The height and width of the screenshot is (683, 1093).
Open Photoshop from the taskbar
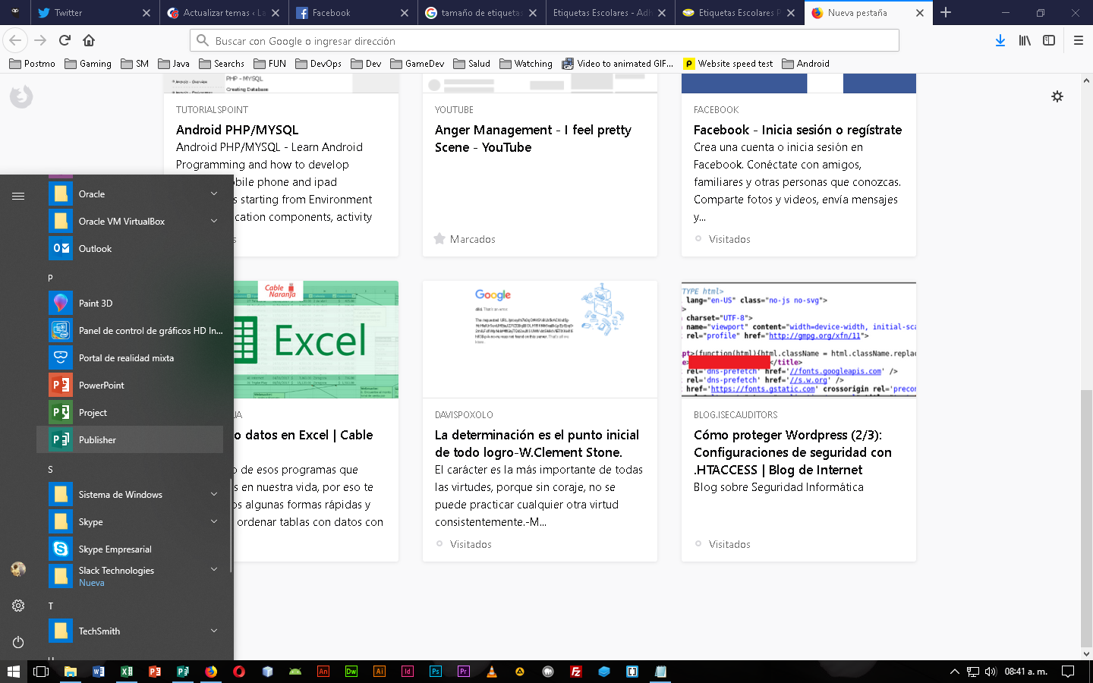436,672
